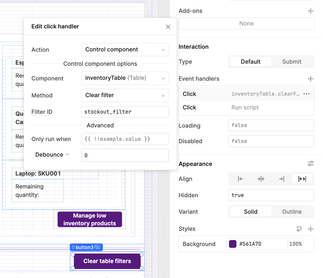The width and height of the screenshot is (323, 278).
Task: Click the Loading property label
Action: [x=189, y=126]
